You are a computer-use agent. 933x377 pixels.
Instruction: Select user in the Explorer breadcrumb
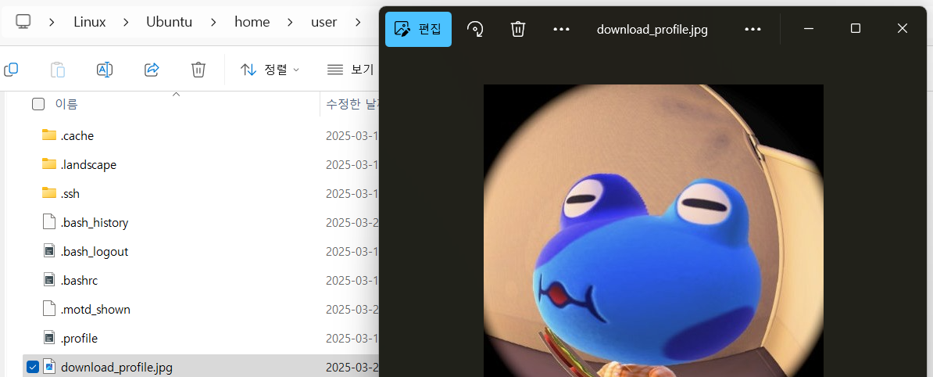click(324, 22)
